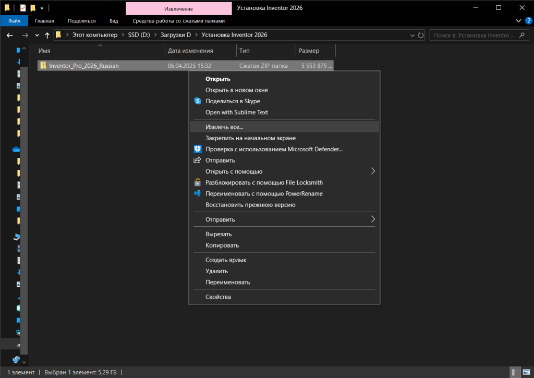Open recent locations dropdown arrow
The width and height of the screenshot is (534, 378).
37,35
